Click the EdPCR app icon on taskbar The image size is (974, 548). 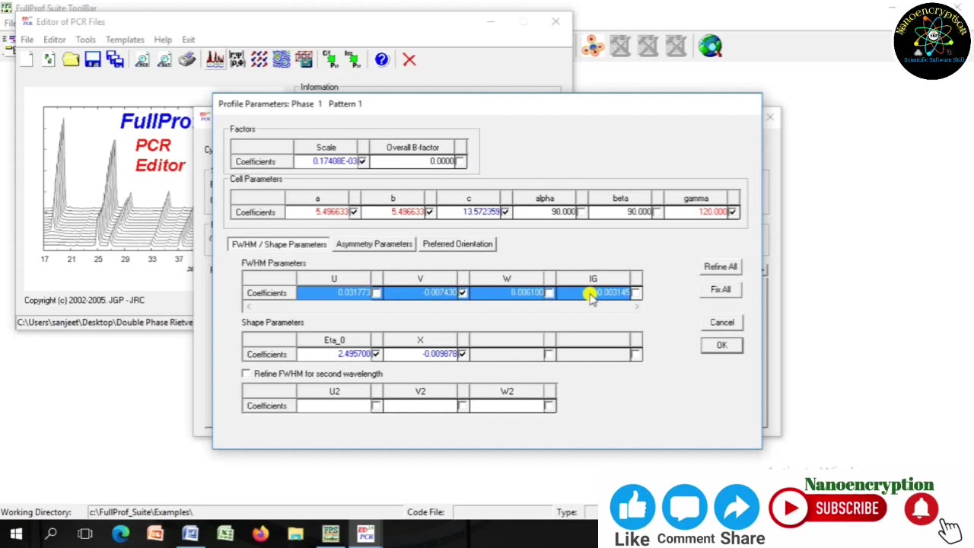[366, 534]
